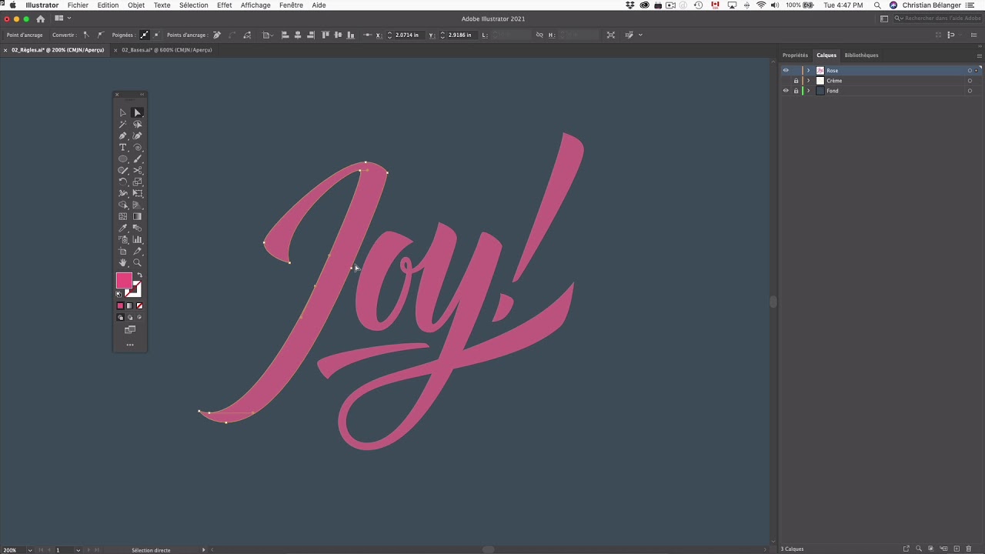Select the Zoom tool
The height and width of the screenshot is (554, 985).
click(138, 262)
